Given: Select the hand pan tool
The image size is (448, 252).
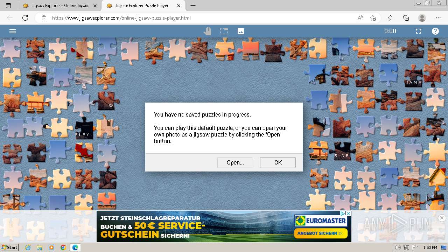Looking at the screenshot, I should 208,31.
